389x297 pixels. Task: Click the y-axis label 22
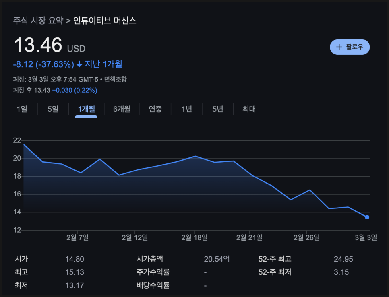[x=17, y=140]
